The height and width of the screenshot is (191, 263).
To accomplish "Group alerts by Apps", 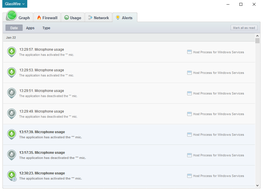I will click(30, 28).
